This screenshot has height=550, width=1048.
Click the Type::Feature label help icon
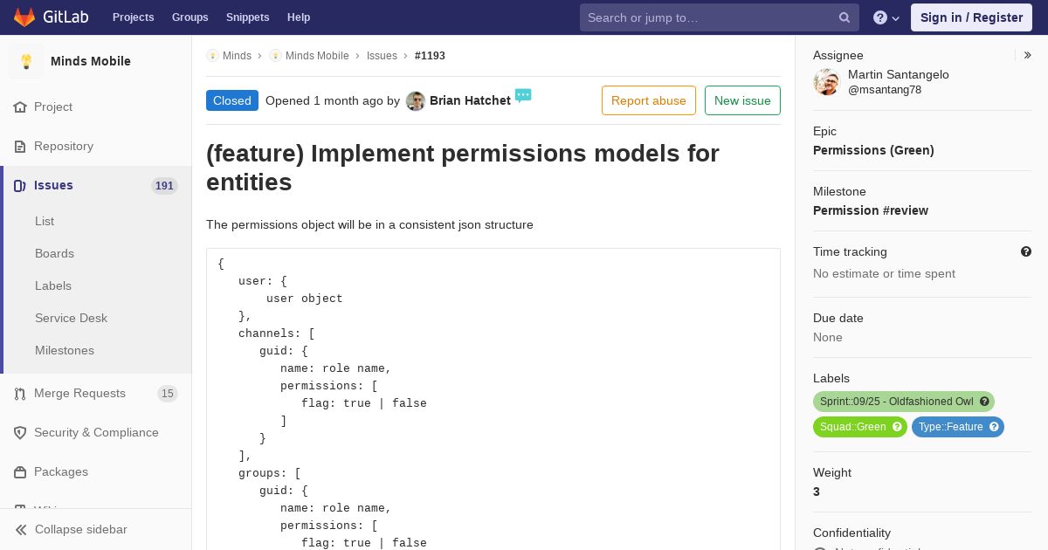[x=994, y=427]
